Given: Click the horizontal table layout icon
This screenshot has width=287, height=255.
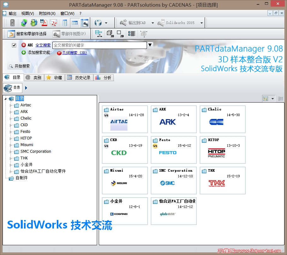Looking at the screenshot, I should pyautogui.click(x=75, y=23).
